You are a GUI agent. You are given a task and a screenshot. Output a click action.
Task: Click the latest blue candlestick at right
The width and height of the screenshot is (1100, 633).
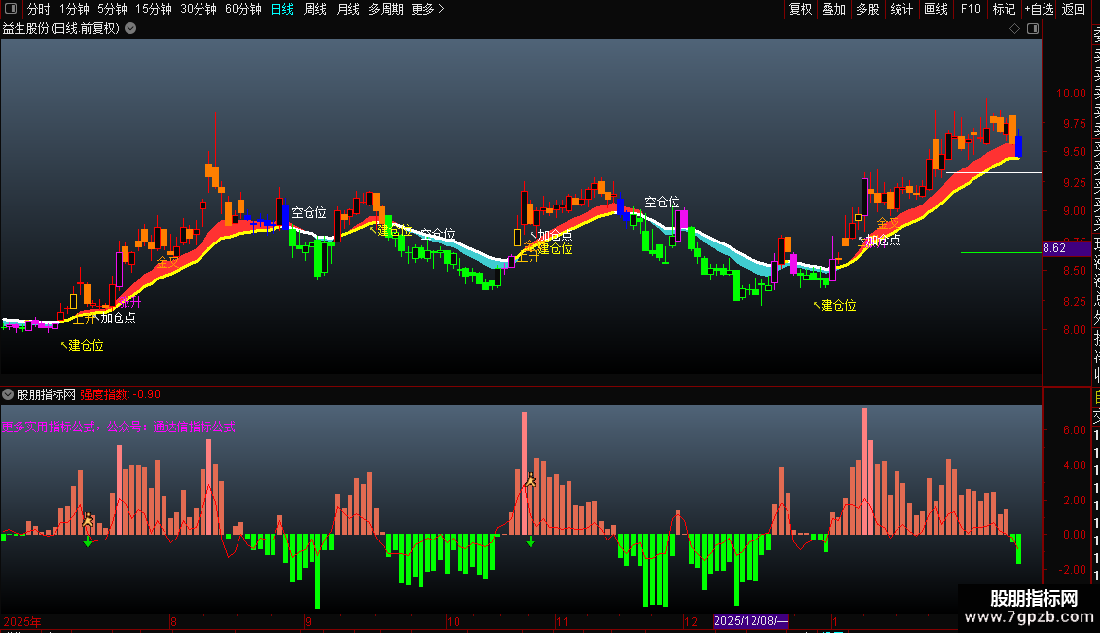(x=1018, y=147)
